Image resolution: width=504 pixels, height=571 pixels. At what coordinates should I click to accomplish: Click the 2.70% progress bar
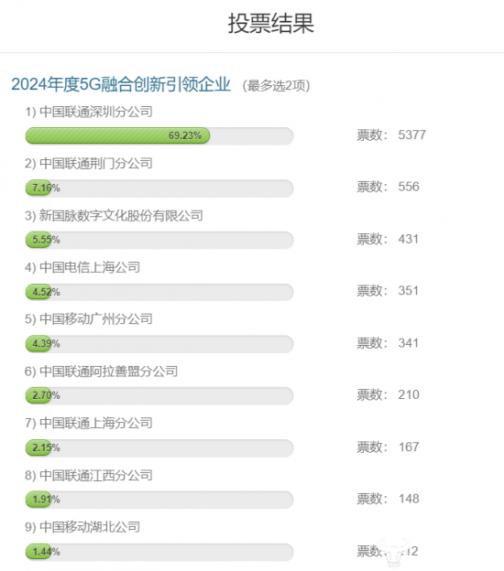pos(159,395)
